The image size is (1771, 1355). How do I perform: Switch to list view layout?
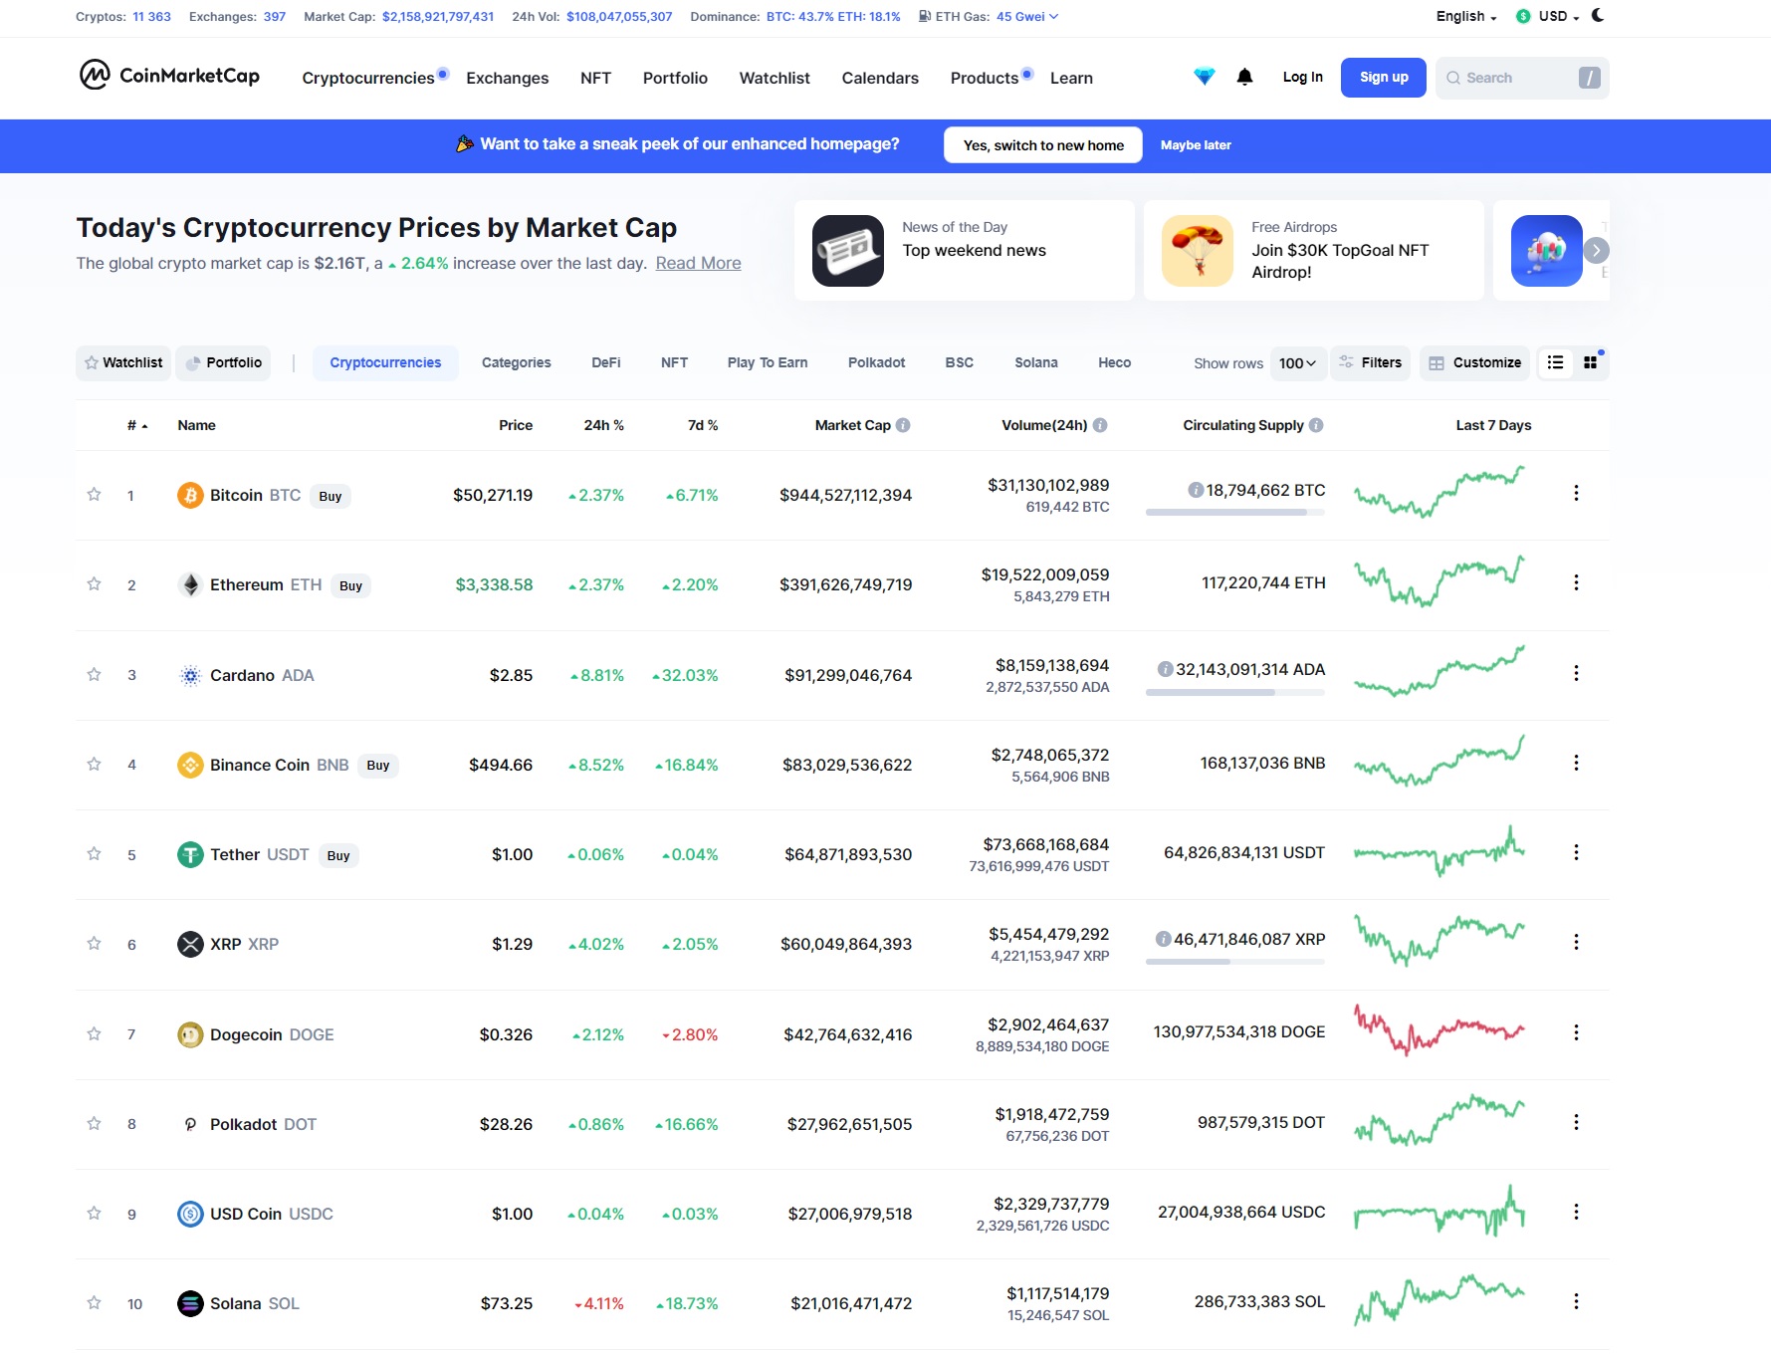(x=1555, y=363)
